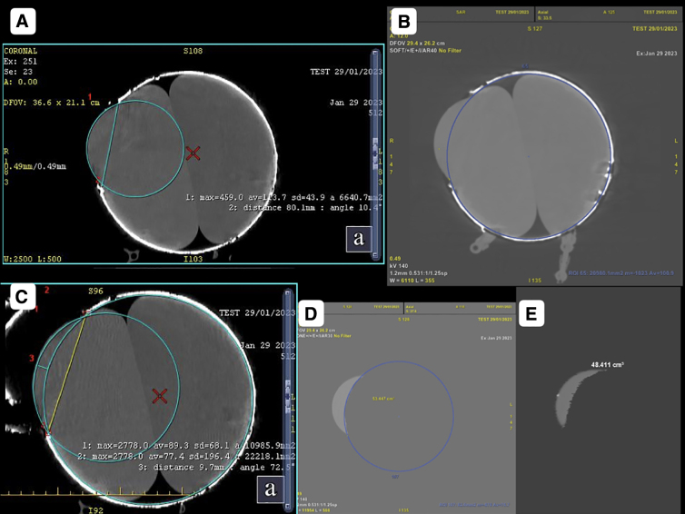This screenshot has height=514, width=685.
Task: Select the panel B label badge
Action: tap(404, 22)
